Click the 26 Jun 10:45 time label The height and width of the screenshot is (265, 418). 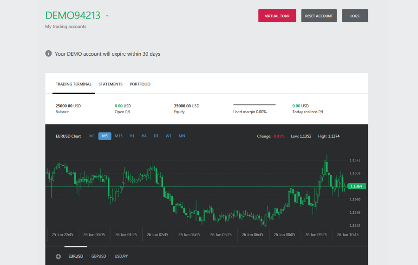(x=347, y=235)
